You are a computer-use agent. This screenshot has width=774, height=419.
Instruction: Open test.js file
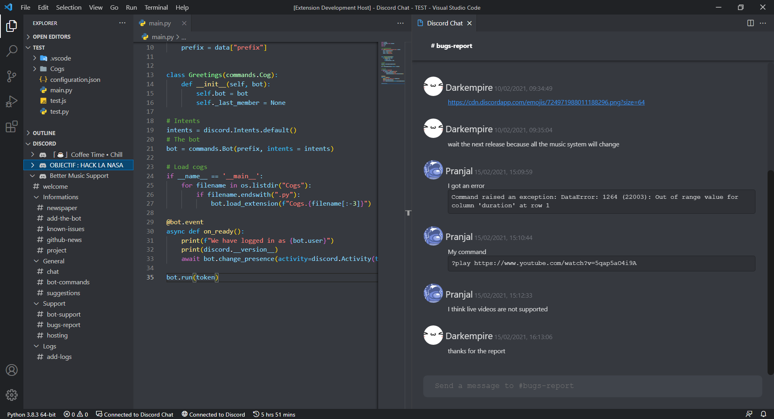pos(58,101)
